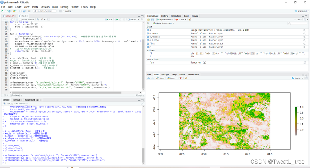Click the document outline icon in editor toolbar
Image resolution: width=310 pixels, height=168 pixels.
[x=142, y=20]
